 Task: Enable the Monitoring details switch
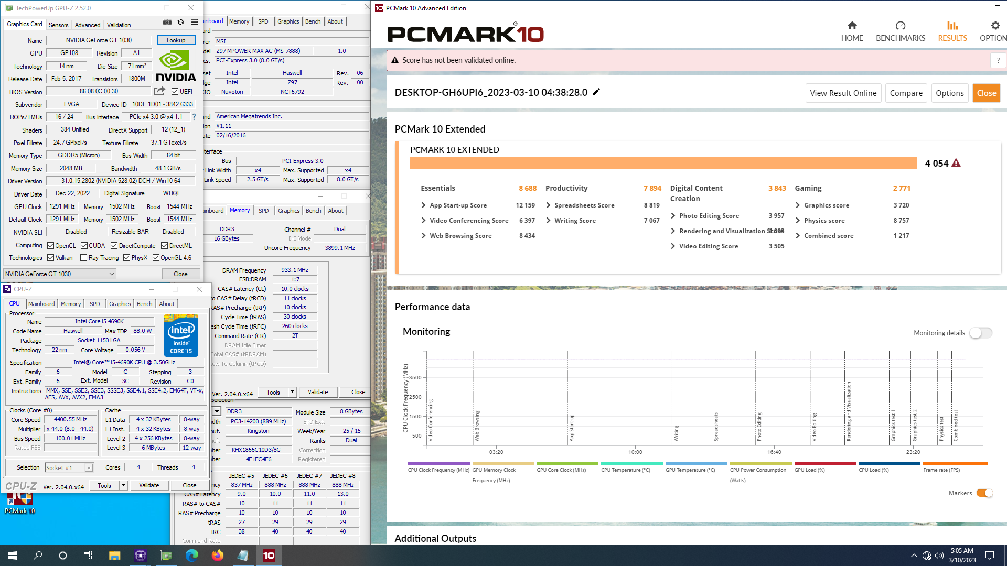pyautogui.click(x=980, y=333)
